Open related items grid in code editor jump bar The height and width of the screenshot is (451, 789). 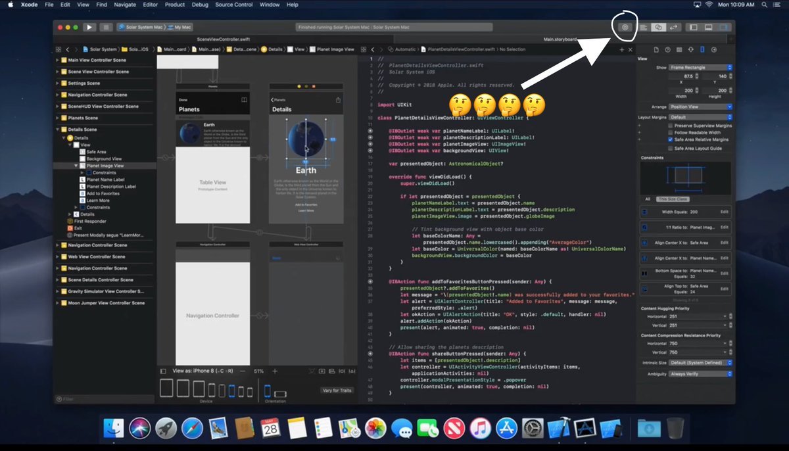[x=362, y=49]
